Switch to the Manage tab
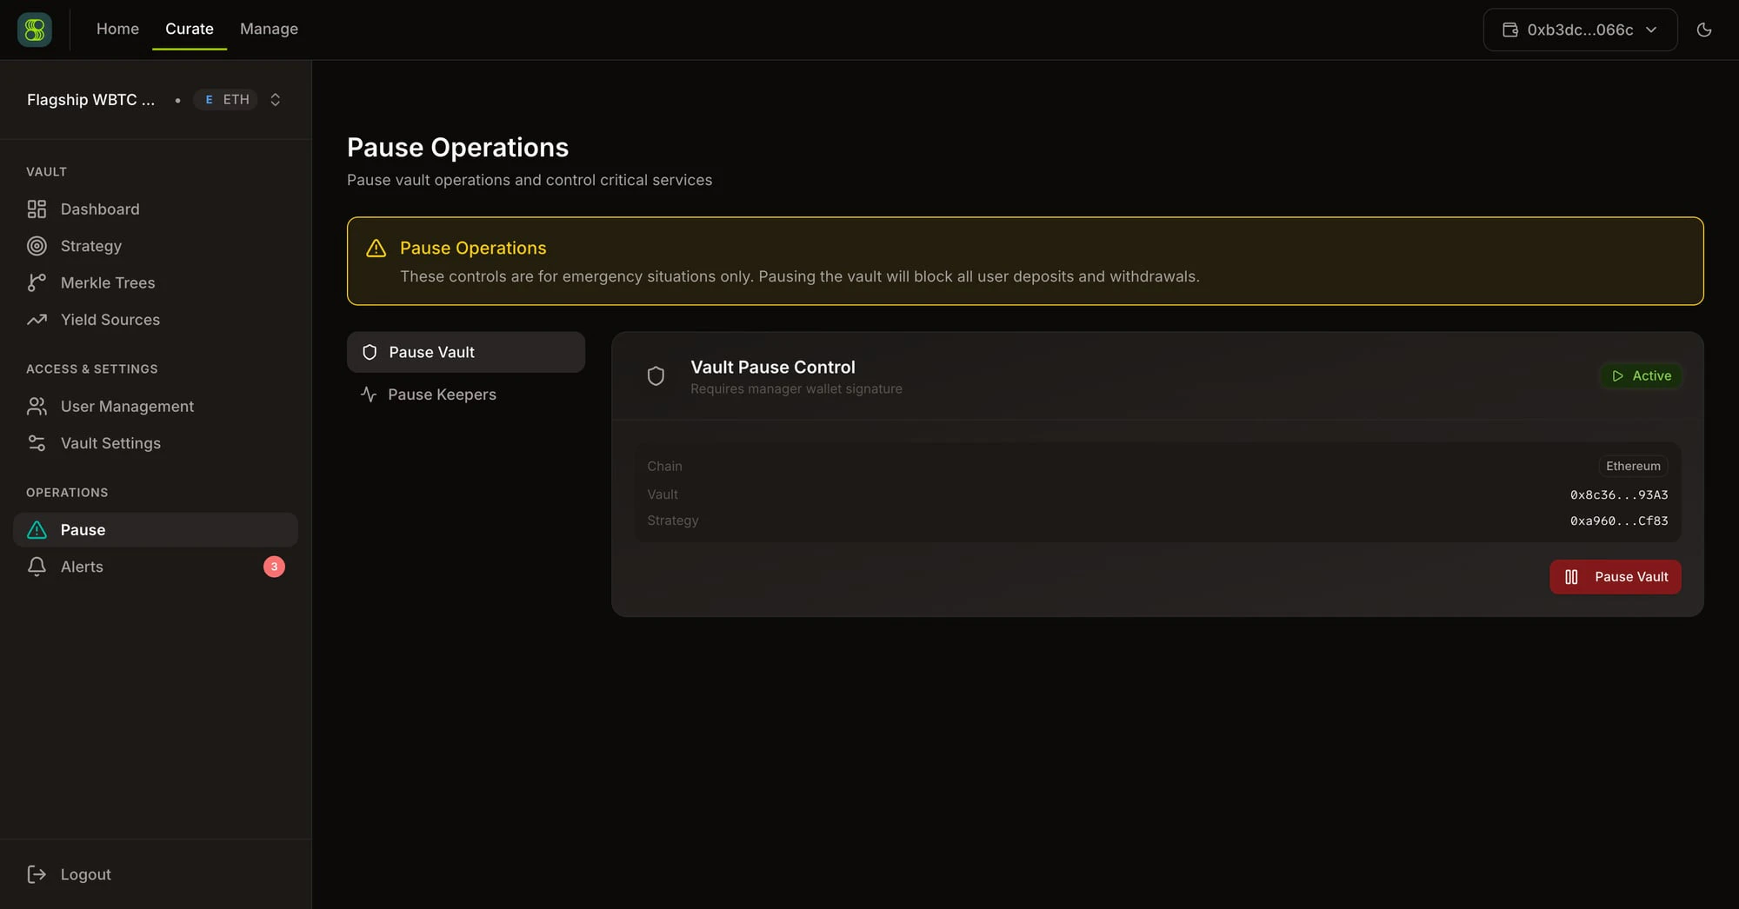The width and height of the screenshot is (1739, 909). pos(269,29)
